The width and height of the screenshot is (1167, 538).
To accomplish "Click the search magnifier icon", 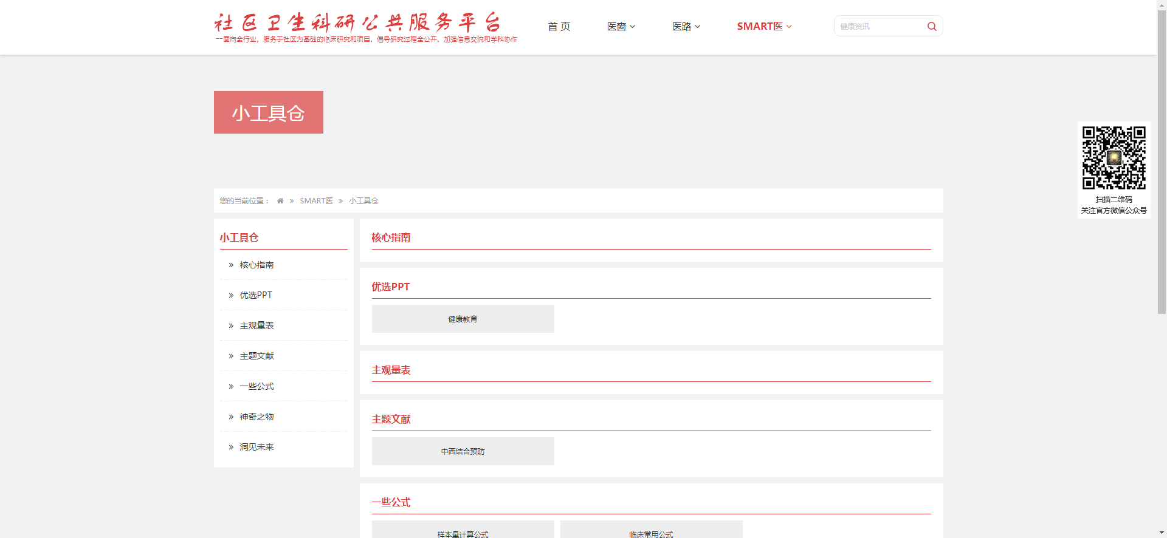I will (x=931, y=27).
